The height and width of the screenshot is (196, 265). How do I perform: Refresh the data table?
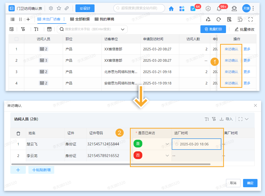(219, 19)
